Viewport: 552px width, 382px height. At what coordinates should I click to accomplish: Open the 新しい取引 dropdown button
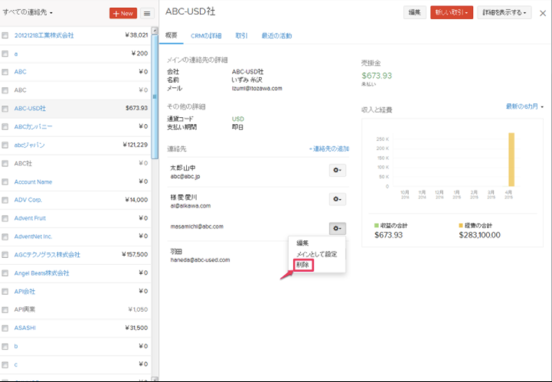pyautogui.click(x=452, y=12)
